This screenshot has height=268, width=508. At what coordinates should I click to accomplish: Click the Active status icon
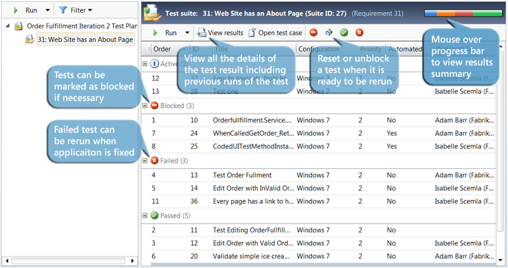[154, 64]
